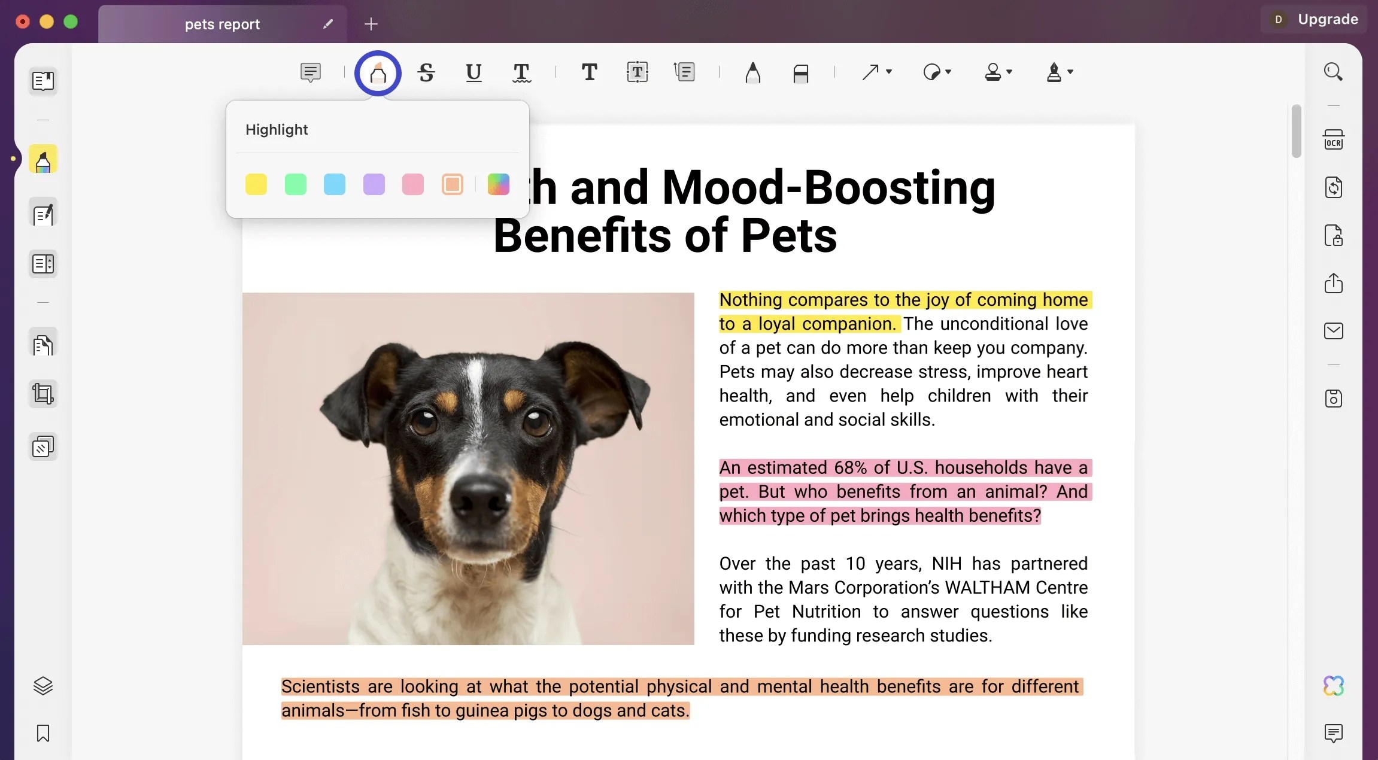1378x760 pixels.
Task: Toggle the Highlight tool off
Action: click(377, 72)
